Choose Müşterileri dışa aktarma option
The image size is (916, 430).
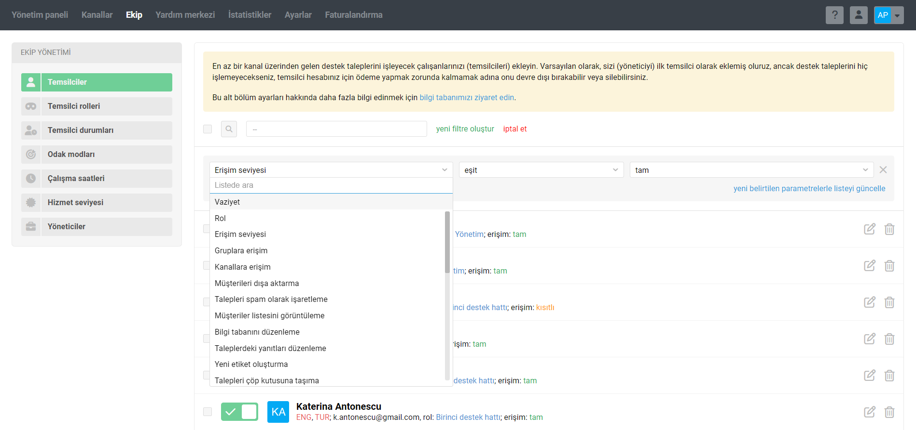327,283
